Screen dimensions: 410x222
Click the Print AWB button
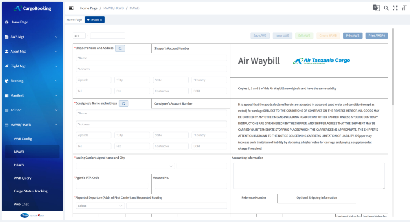pyautogui.click(x=352, y=36)
